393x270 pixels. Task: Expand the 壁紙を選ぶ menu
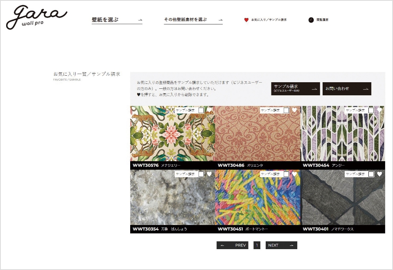click(x=117, y=20)
